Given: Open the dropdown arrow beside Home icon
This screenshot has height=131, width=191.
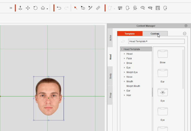Looking at the screenshot, I should tap(47, 9).
